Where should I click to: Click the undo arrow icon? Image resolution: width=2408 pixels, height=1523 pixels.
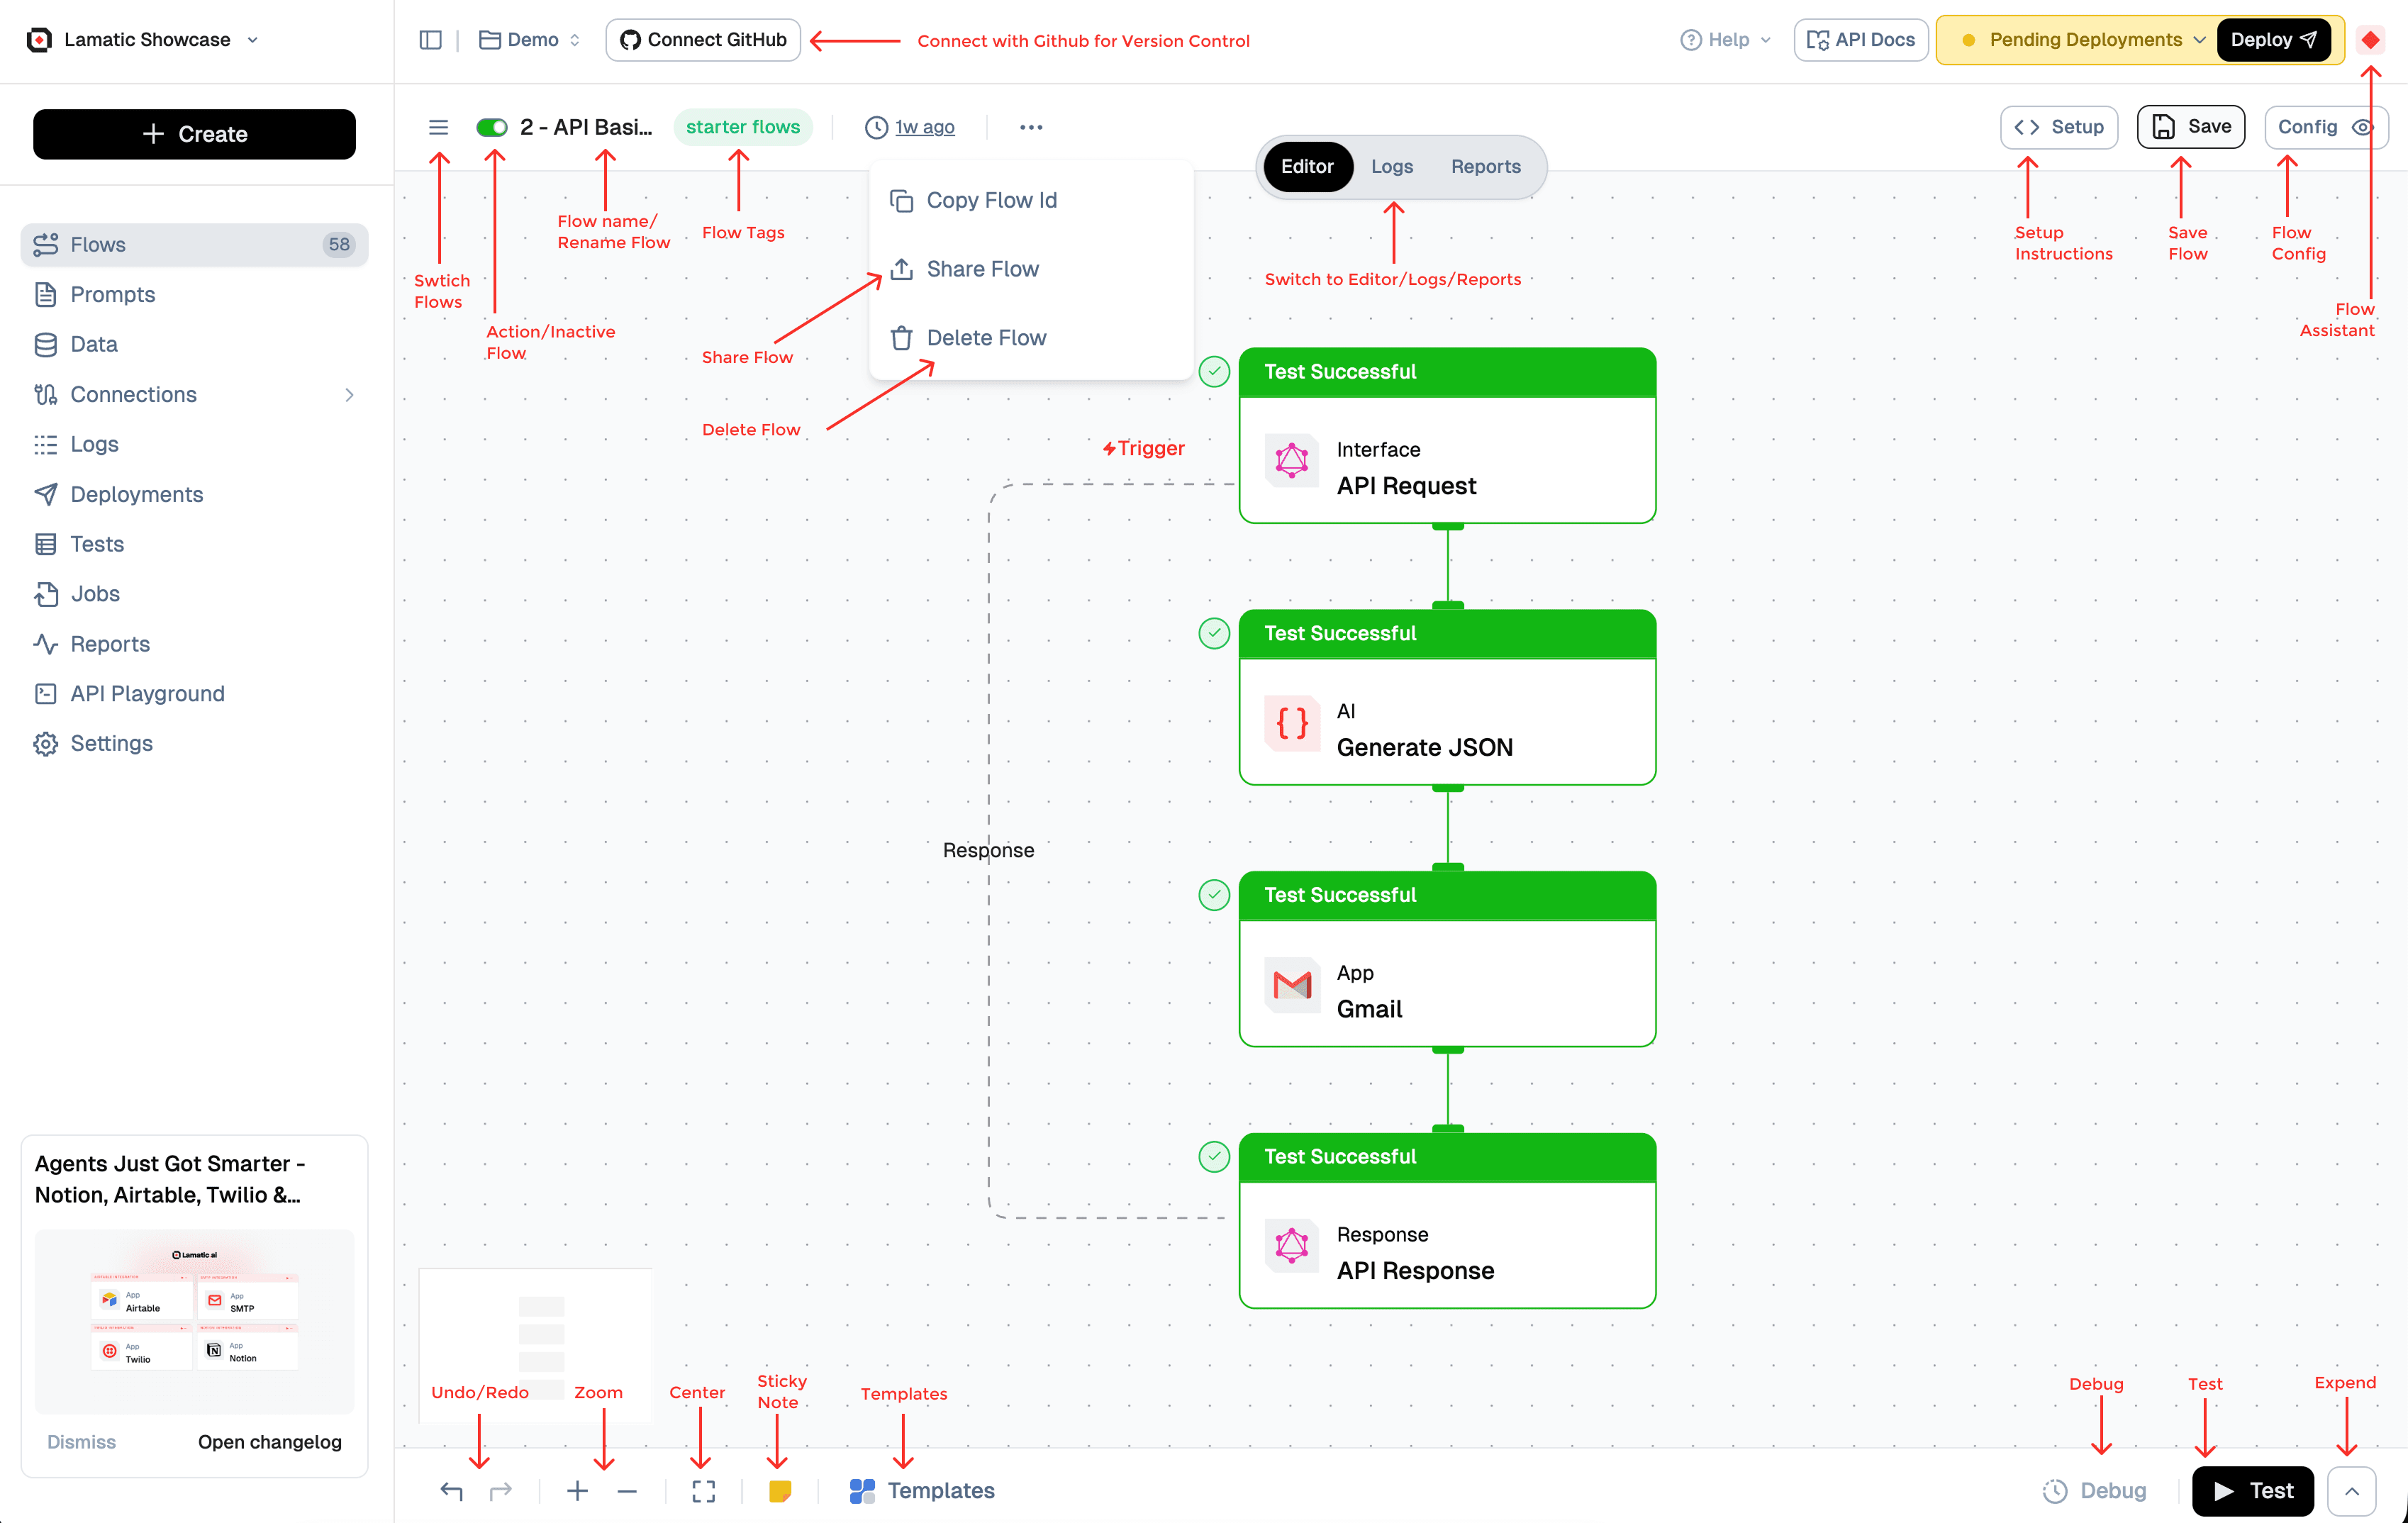tap(451, 1491)
